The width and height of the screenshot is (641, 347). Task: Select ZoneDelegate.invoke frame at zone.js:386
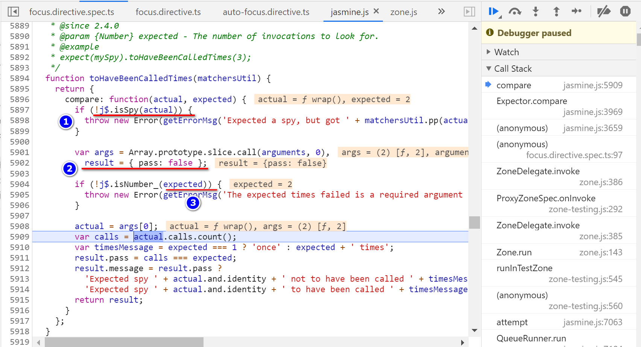point(559,177)
